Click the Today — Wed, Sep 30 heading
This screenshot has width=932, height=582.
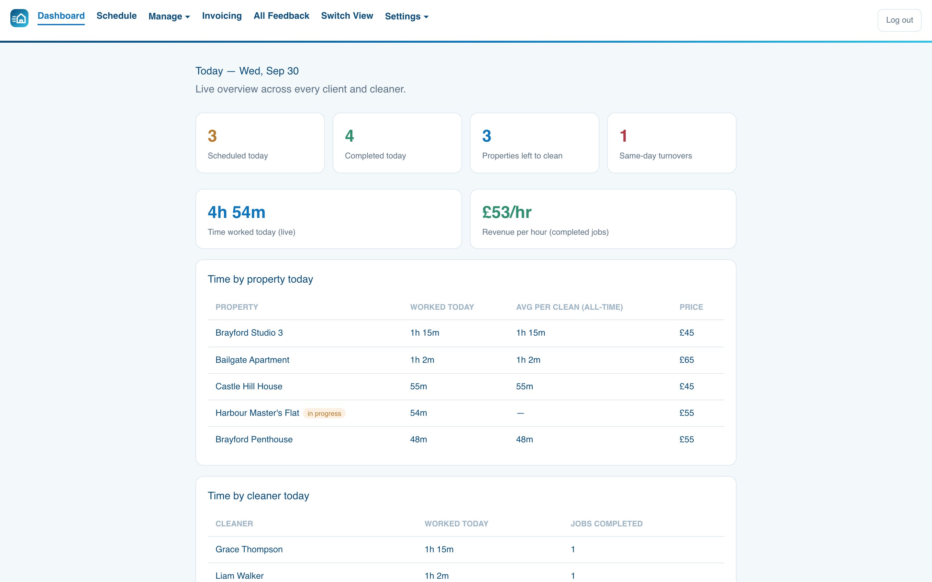247,71
